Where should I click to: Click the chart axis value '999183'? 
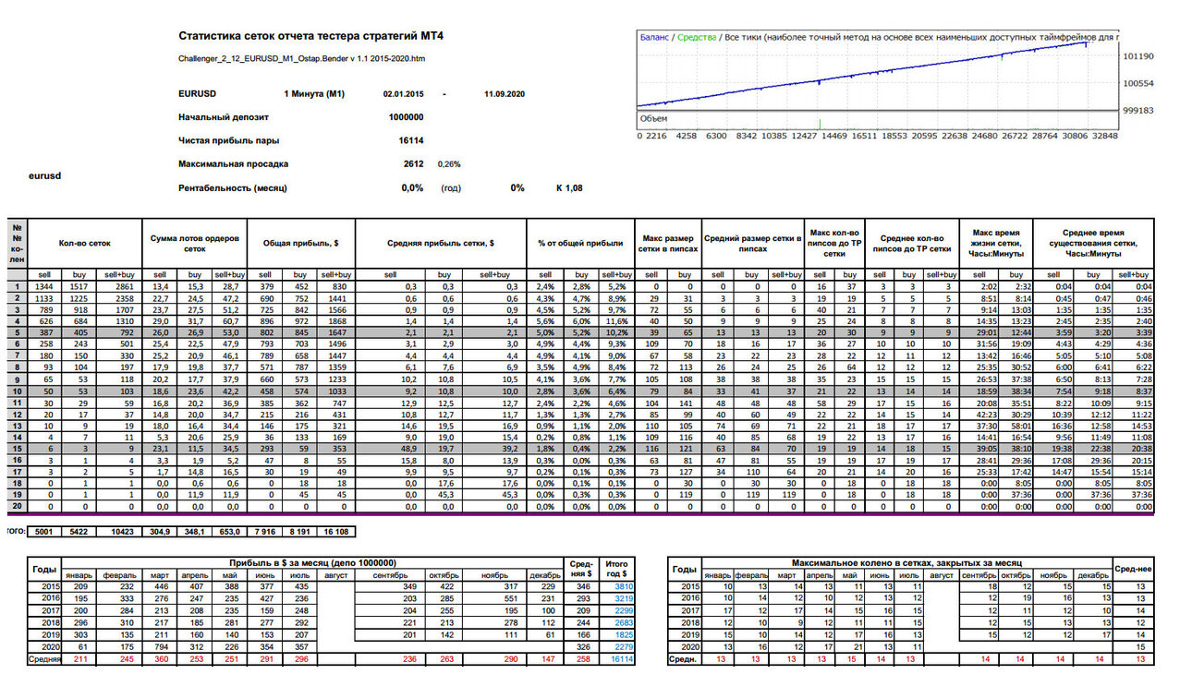(1138, 110)
